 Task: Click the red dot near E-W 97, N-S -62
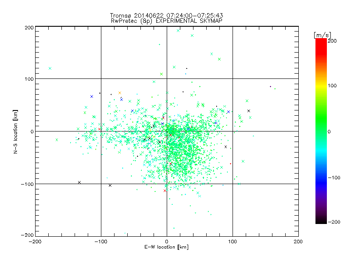coord(231,164)
